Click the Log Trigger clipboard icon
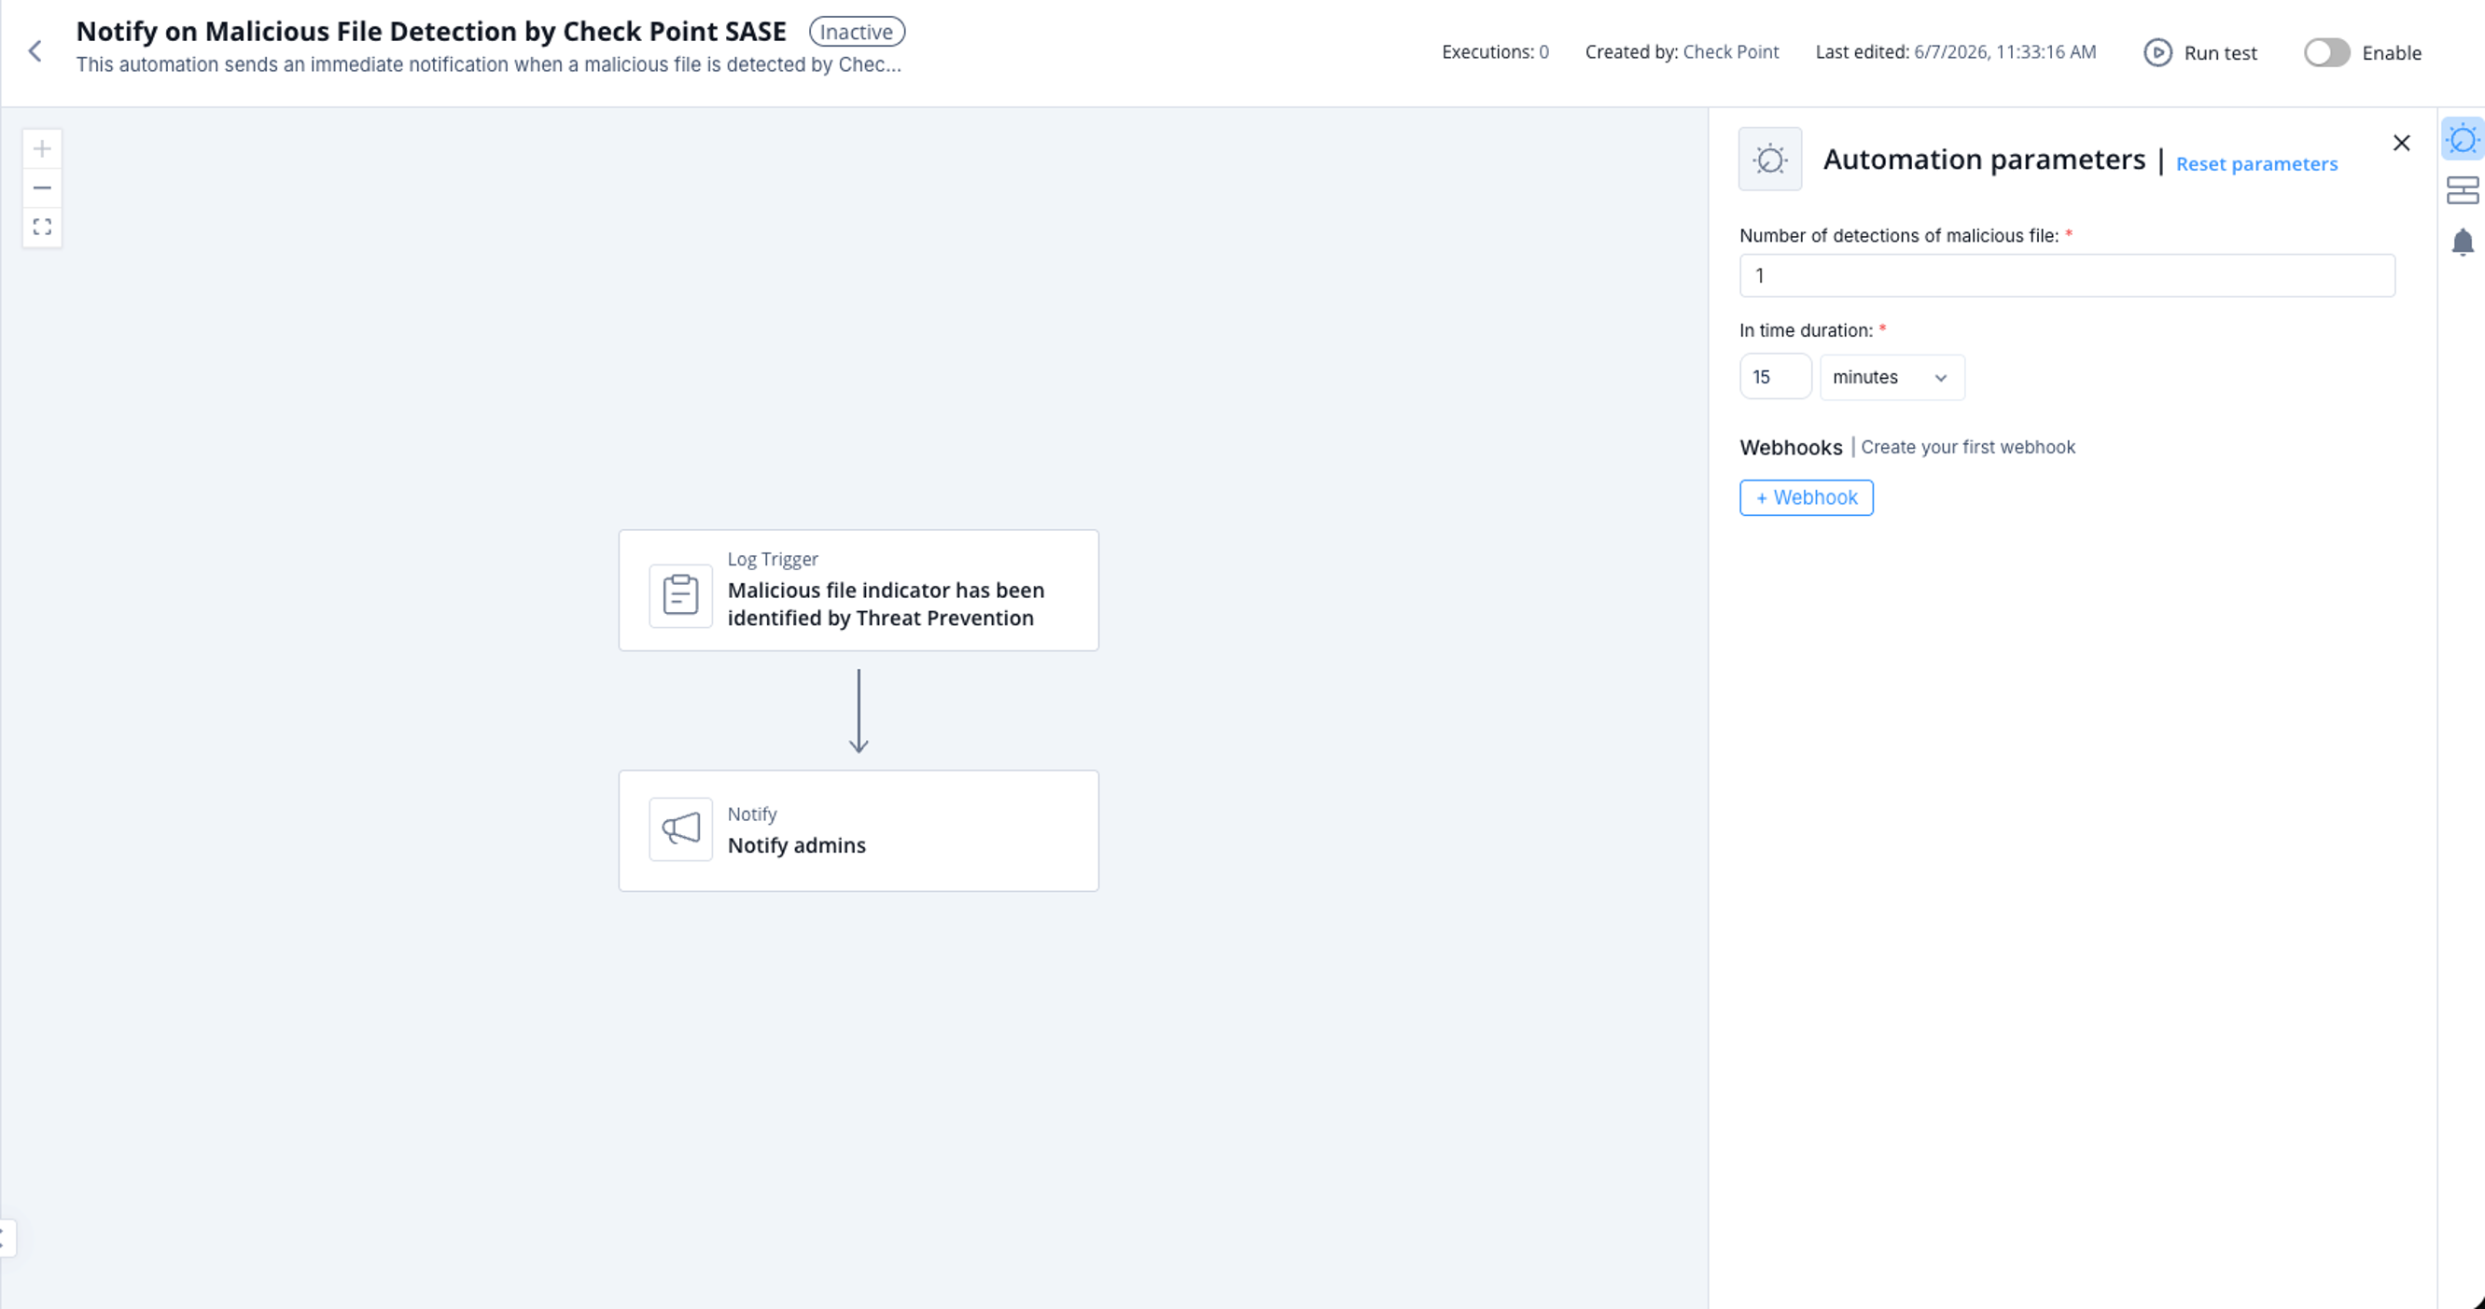 (x=680, y=595)
